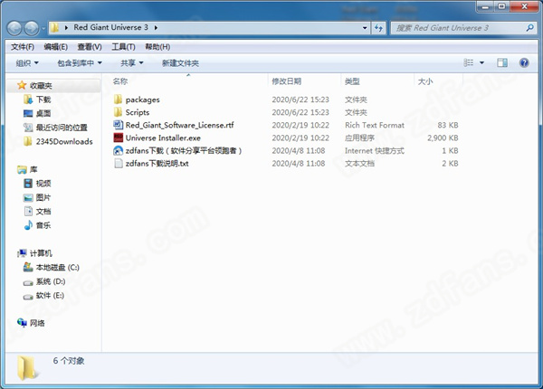Select Universe Installer.exe file name

(163, 138)
